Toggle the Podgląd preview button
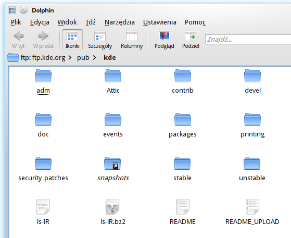Image resolution: width=291 pixels, height=238 pixels. tap(165, 40)
